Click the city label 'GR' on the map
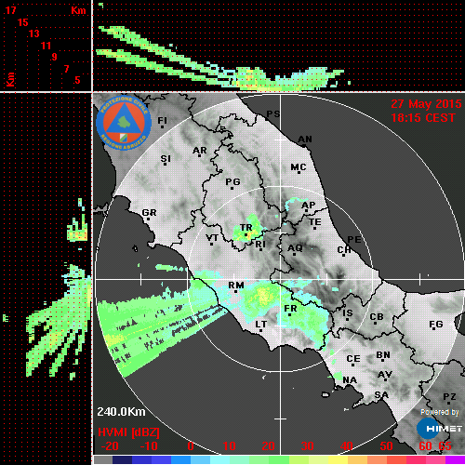This screenshot has height=465, width=465. coord(149,213)
